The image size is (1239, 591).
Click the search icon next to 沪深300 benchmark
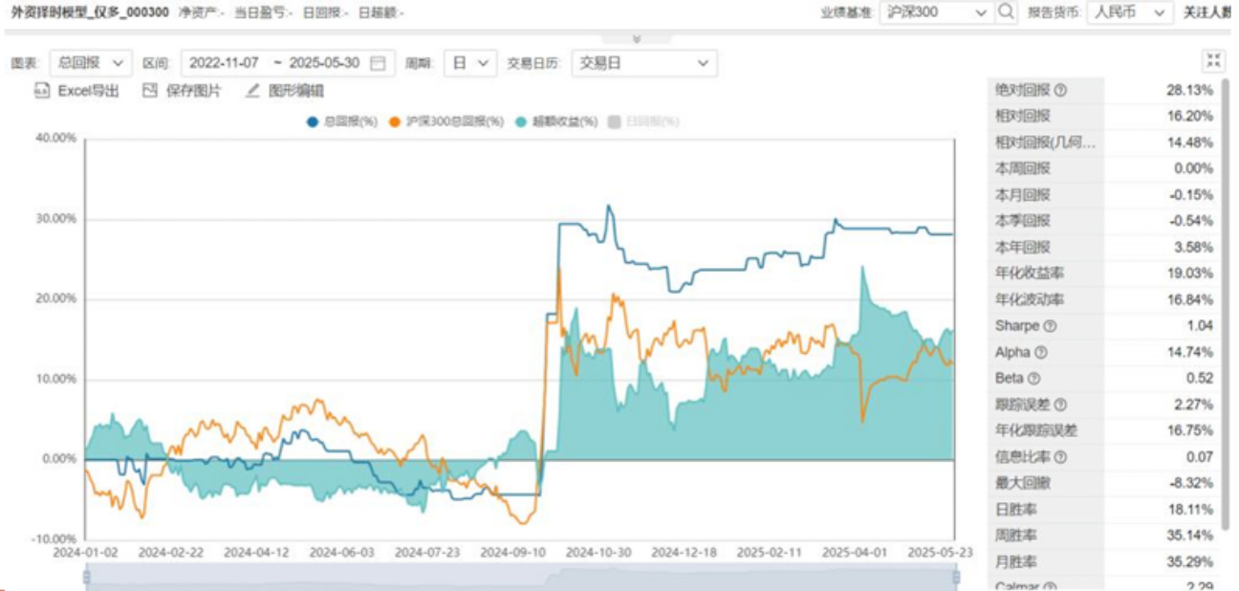point(1006,12)
